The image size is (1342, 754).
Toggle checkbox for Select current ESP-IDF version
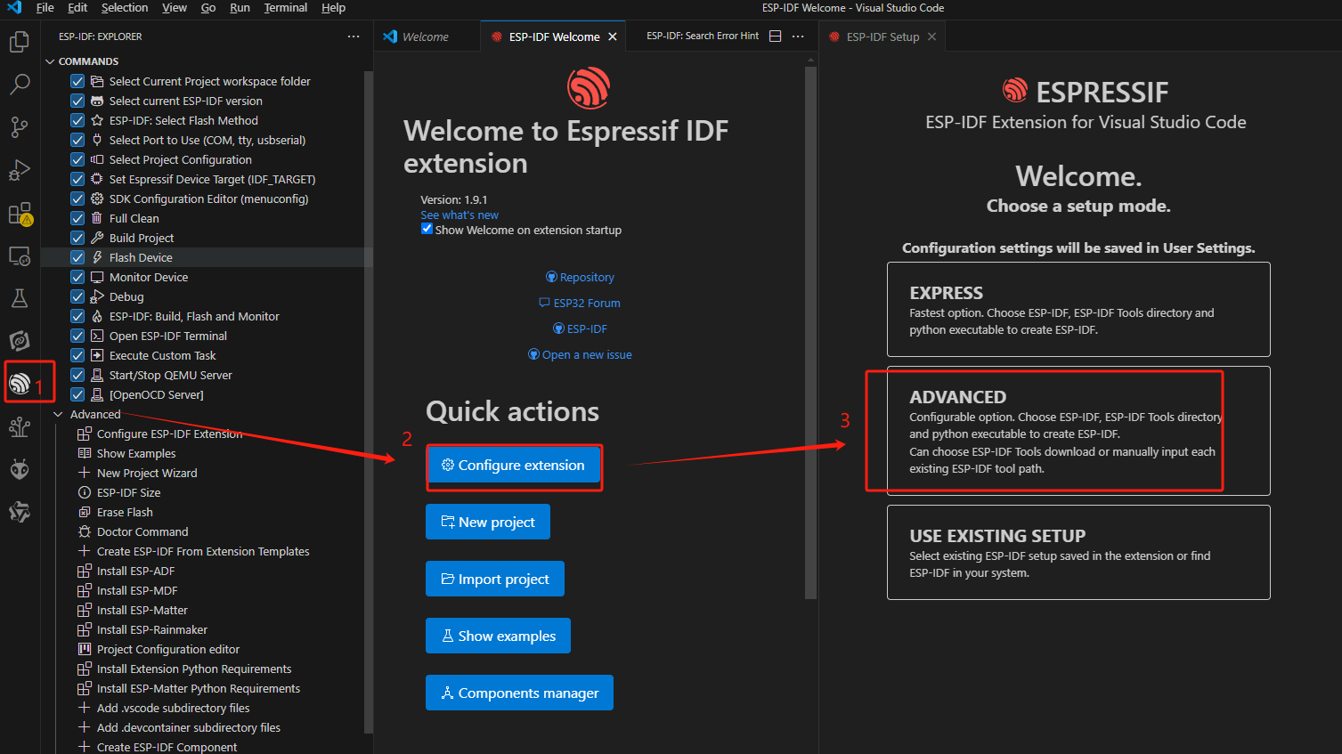tap(77, 101)
